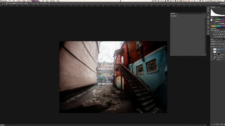The image size is (225, 126).
Task: Click the selected top layer thumbnail
Action: [x=215, y=49]
